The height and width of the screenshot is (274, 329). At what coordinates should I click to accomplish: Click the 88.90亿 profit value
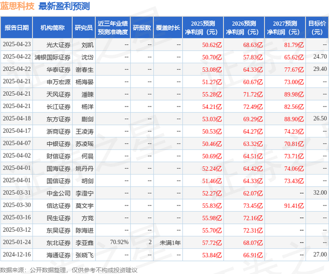(x=294, y=119)
